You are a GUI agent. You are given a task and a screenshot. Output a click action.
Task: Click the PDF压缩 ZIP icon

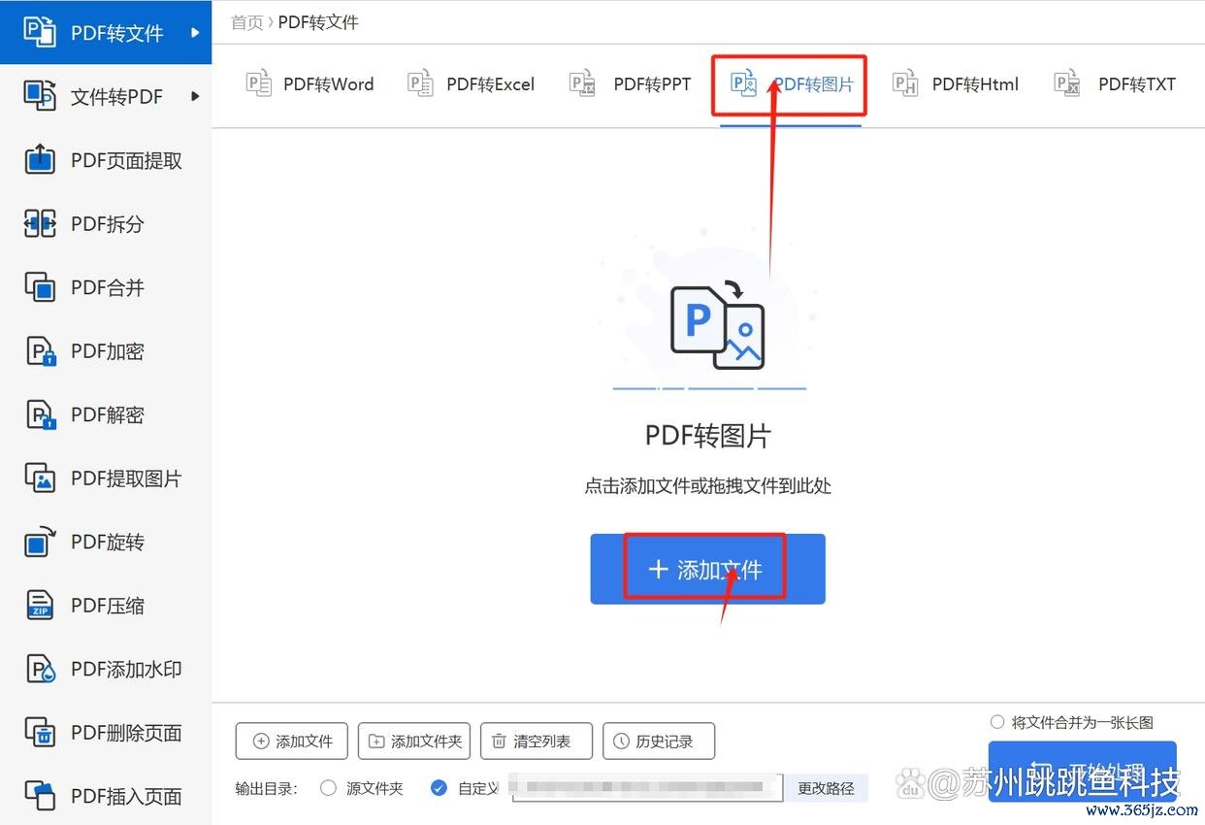[x=39, y=606]
